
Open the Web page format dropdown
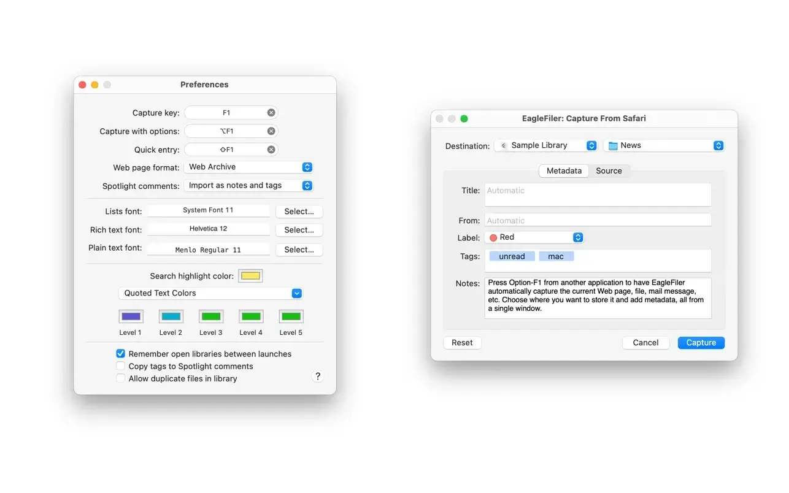coord(248,167)
